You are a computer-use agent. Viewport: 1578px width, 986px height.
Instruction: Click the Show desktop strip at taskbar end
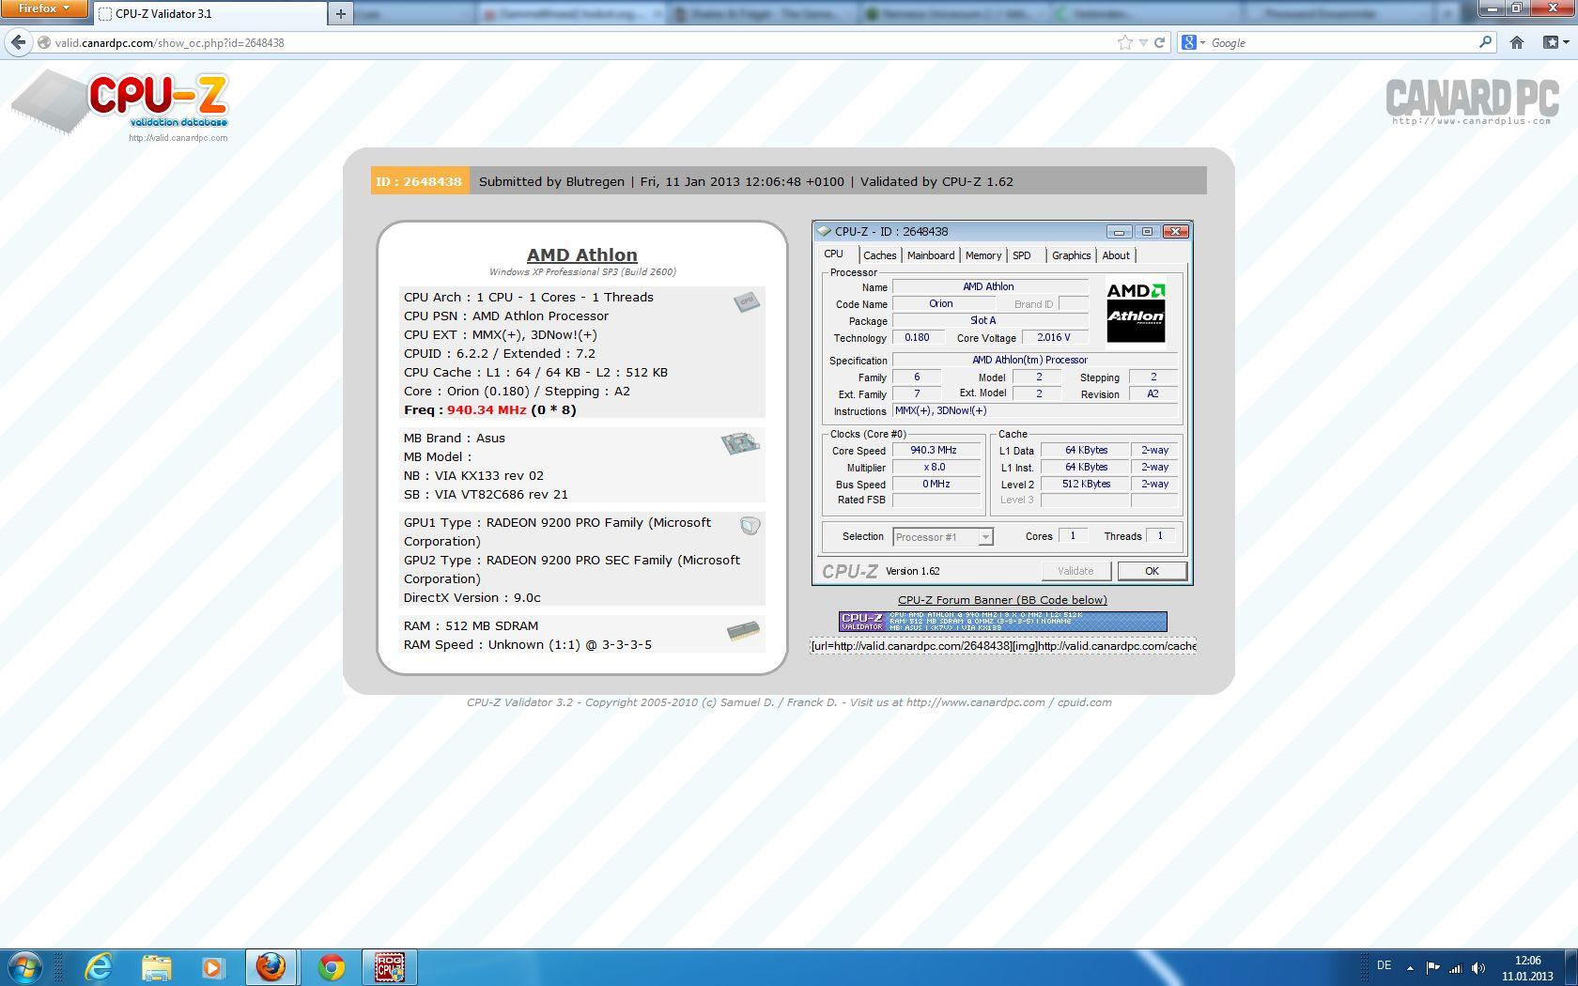pyautogui.click(x=1571, y=967)
